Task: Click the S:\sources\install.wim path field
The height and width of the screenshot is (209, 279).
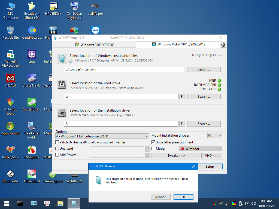Action: click(x=124, y=69)
